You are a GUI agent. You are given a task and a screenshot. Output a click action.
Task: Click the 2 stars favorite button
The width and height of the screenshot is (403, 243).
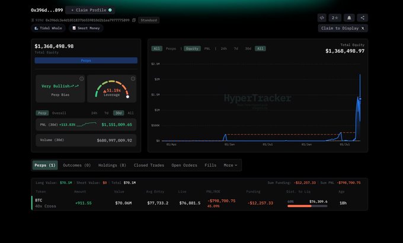[x=335, y=18]
